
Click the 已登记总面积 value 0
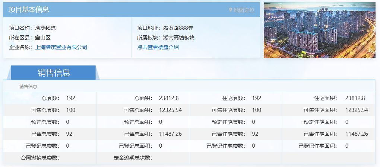pyautogui.click(x=161, y=146)
